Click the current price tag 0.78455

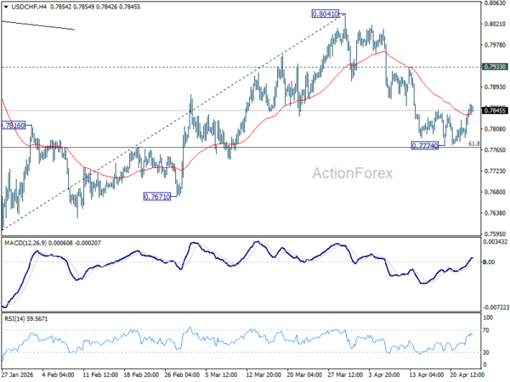[x=495, y=110]
